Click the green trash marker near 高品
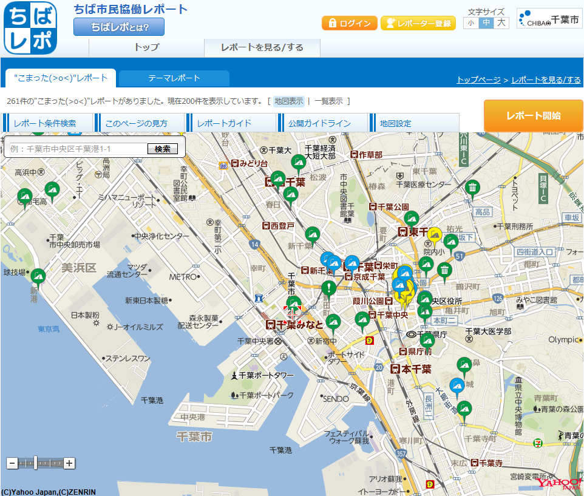584x496 pixels. pos(472,189)
